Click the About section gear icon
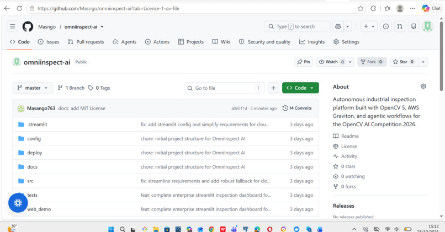 pos(423,87)
